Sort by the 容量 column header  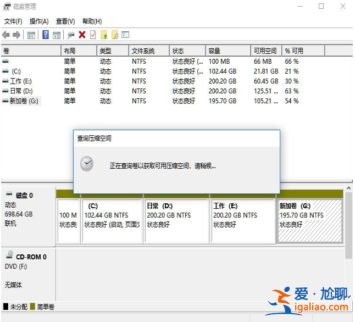pyautogui.click(x=228, y=51)
